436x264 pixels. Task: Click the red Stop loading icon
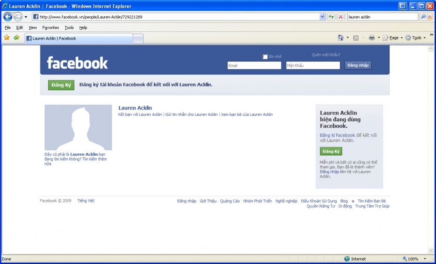coord(340,17)
